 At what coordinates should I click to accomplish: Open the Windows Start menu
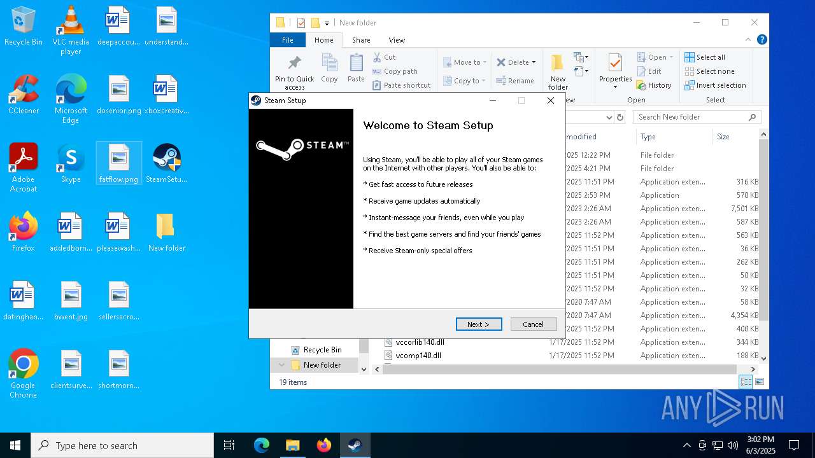15,445
